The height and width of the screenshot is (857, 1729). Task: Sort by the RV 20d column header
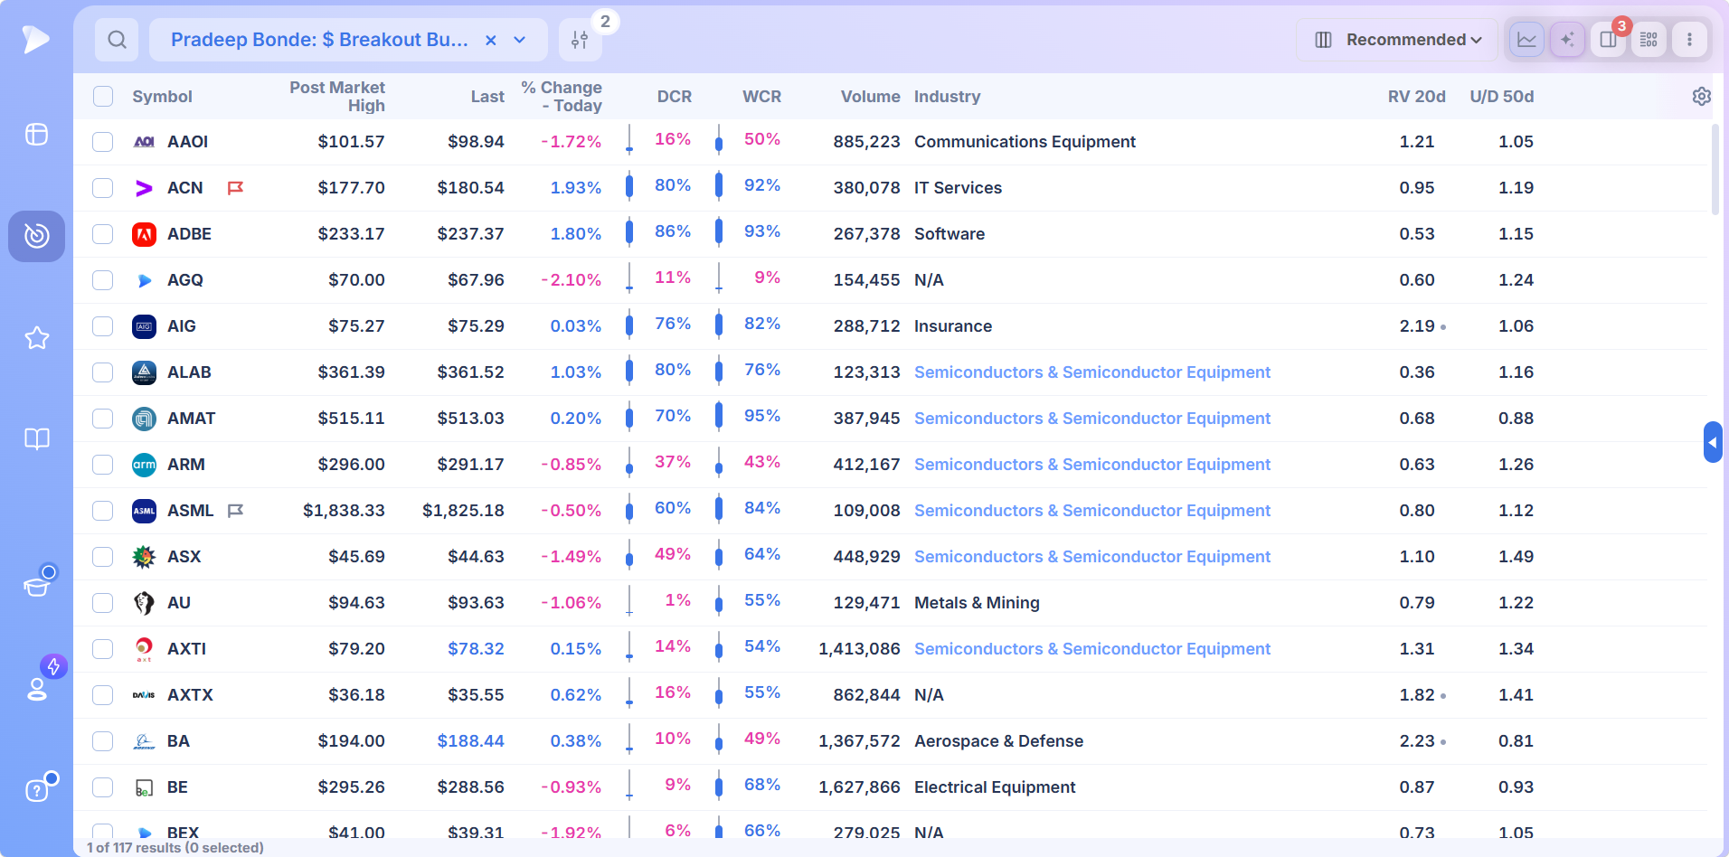[1416, 97]
